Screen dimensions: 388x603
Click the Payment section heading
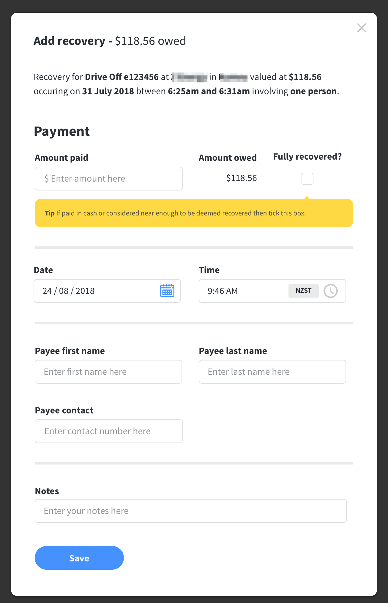[61, 131]
